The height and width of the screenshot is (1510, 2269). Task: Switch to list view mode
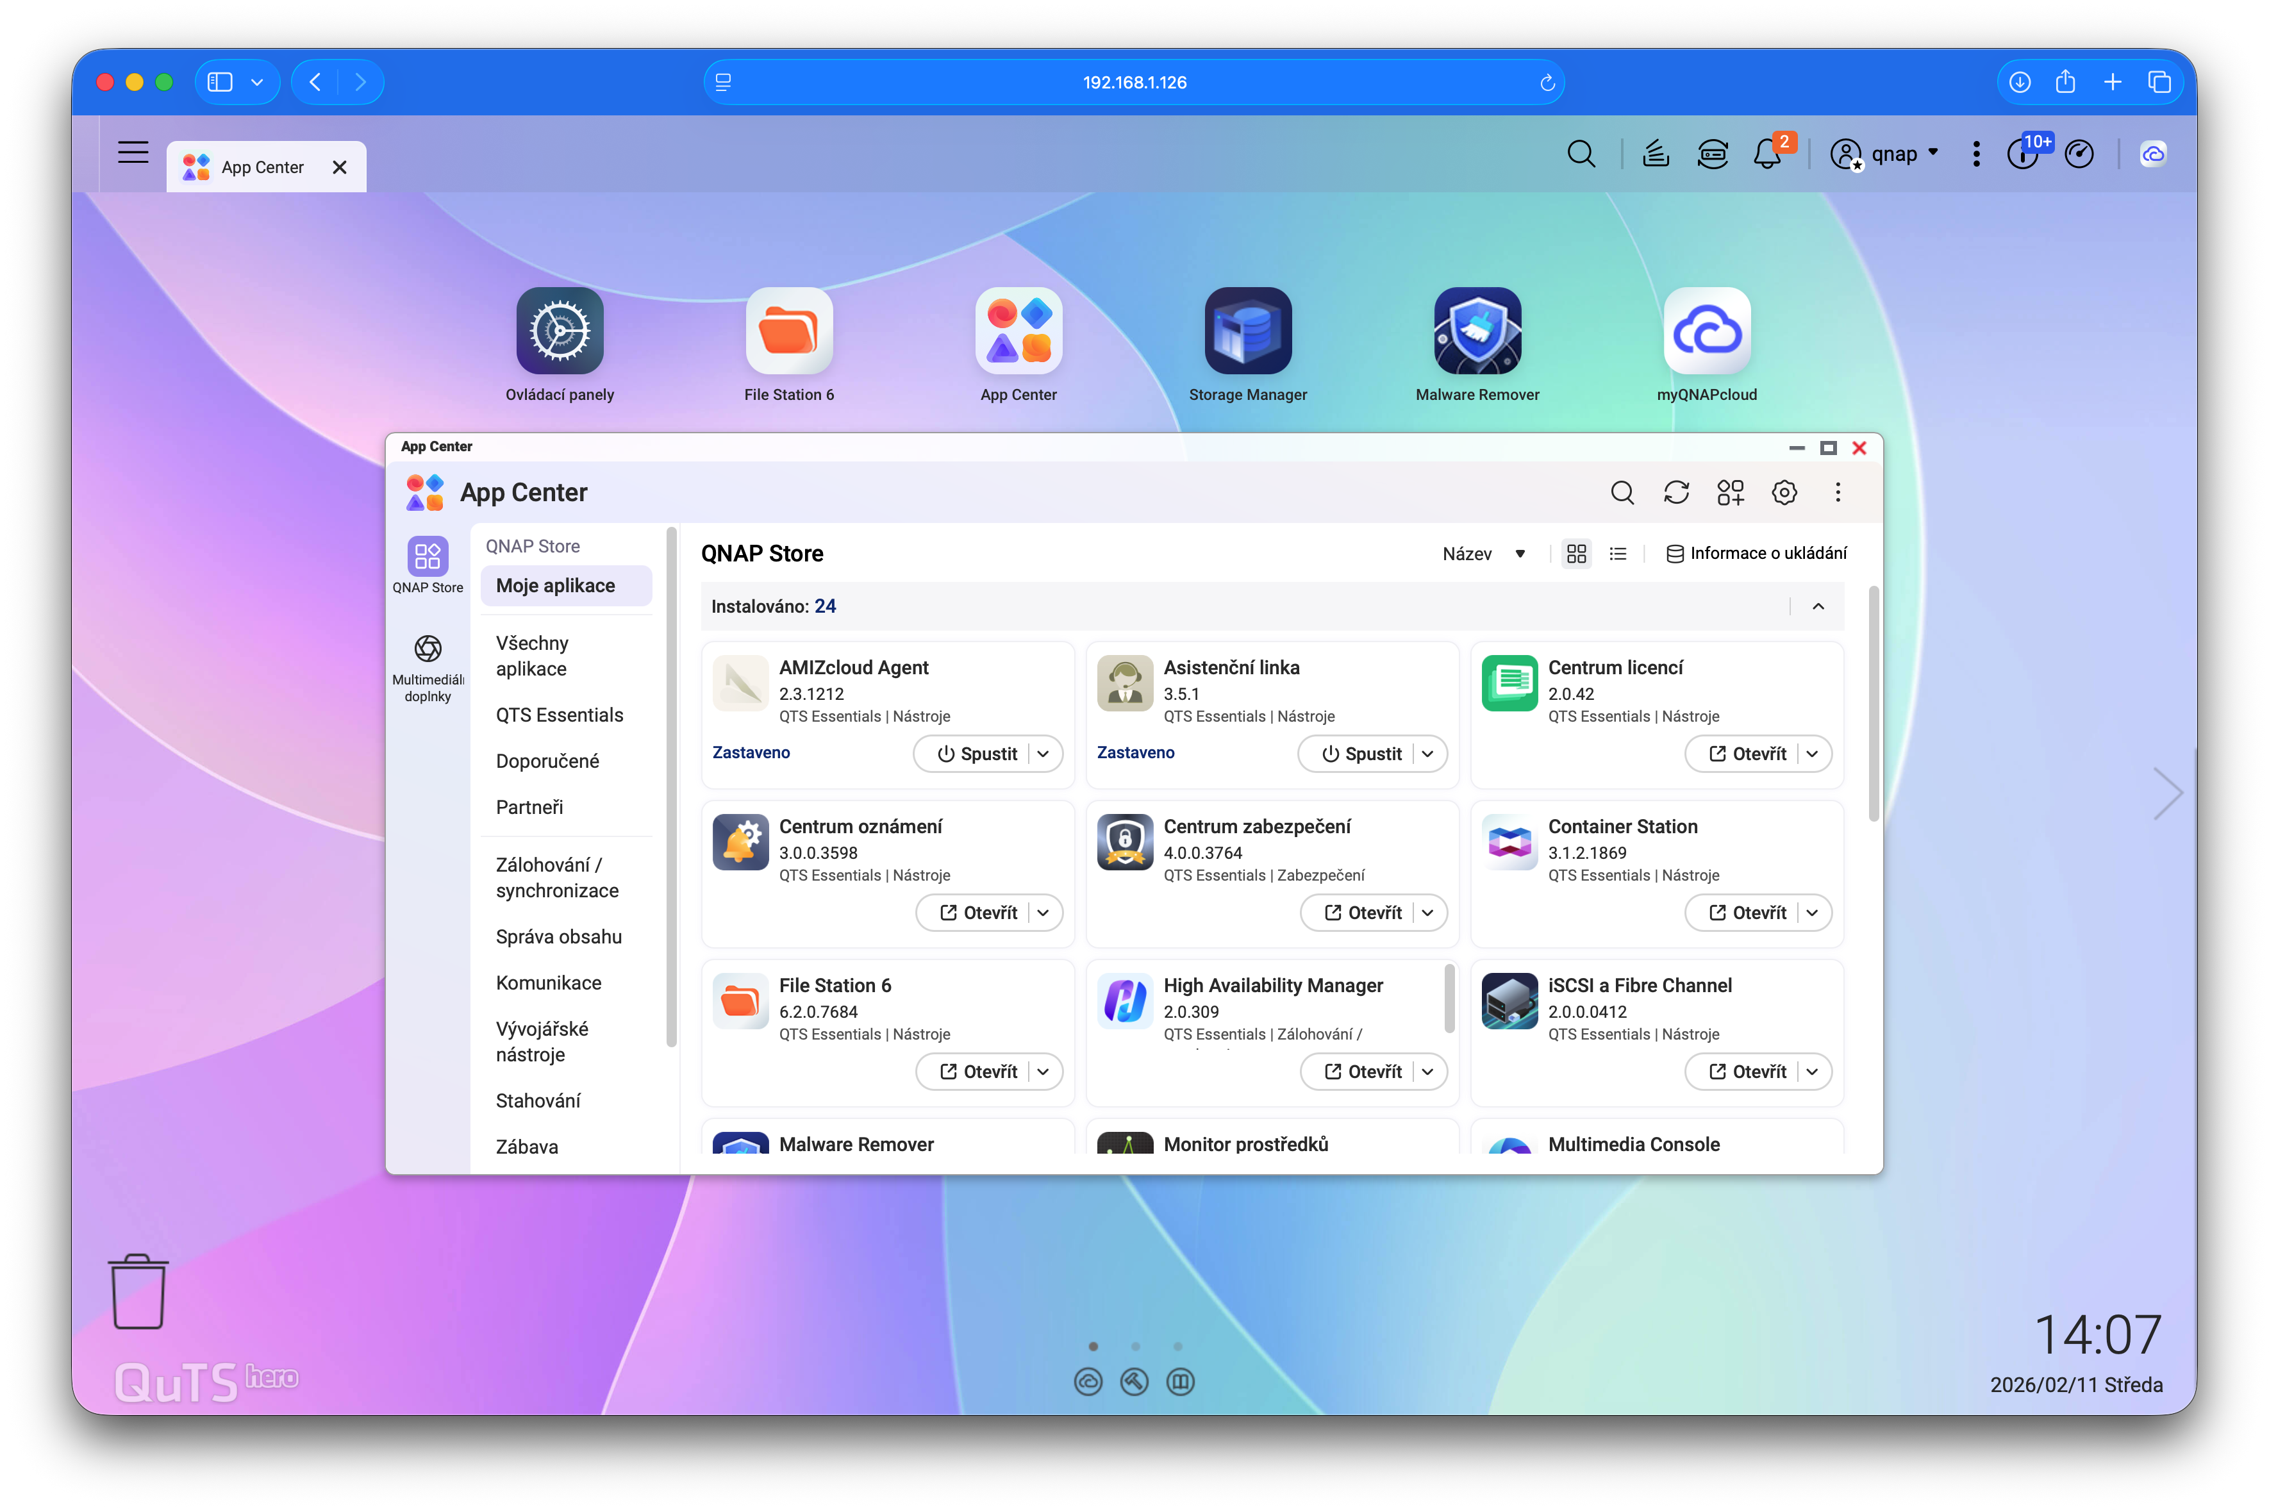[1618, 554]
